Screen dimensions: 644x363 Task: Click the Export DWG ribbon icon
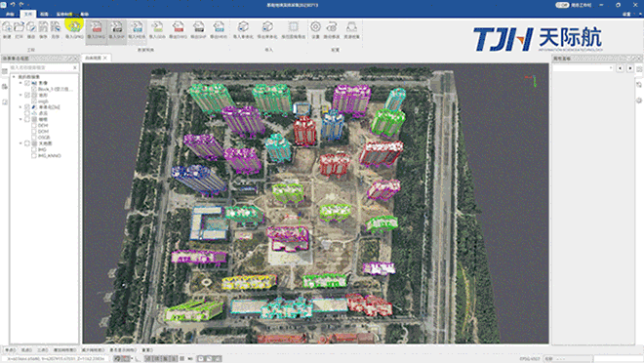click(178, 30)
